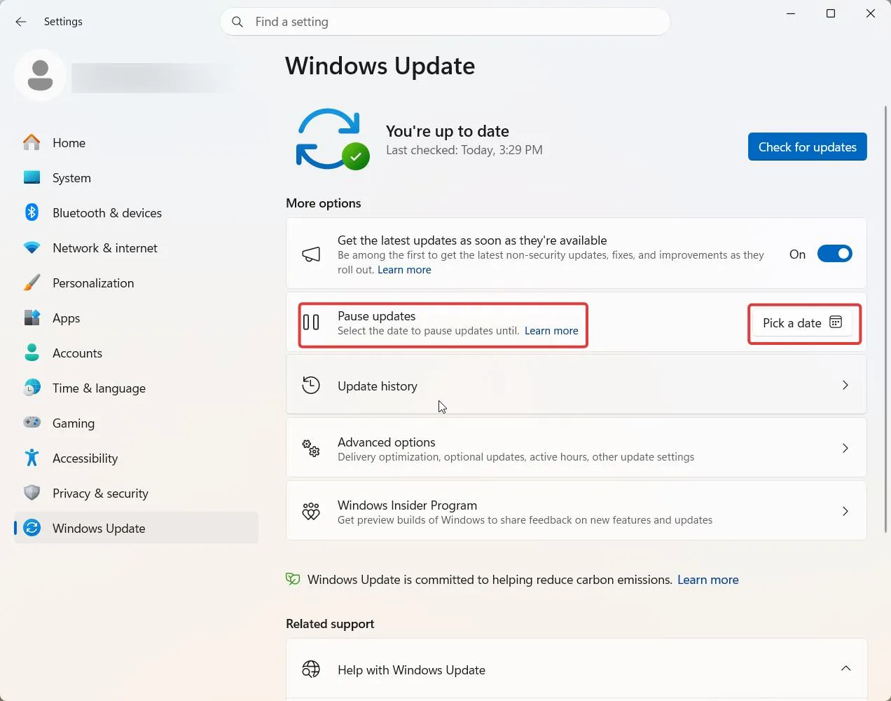Click the Bluetooth icon in sidebar
This screenshot has height=701, width=891.
pos(32,212)
